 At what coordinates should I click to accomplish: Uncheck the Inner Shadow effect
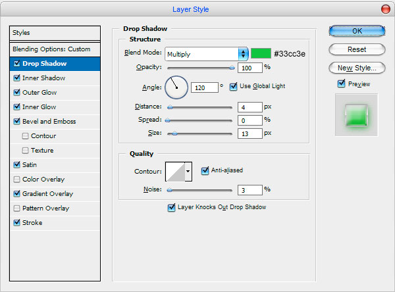click(x=16, y=78)
